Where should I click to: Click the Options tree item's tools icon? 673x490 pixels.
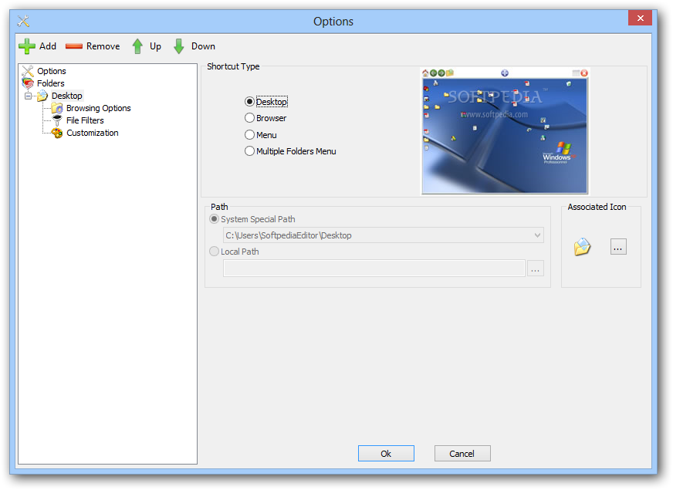(28, 71)
